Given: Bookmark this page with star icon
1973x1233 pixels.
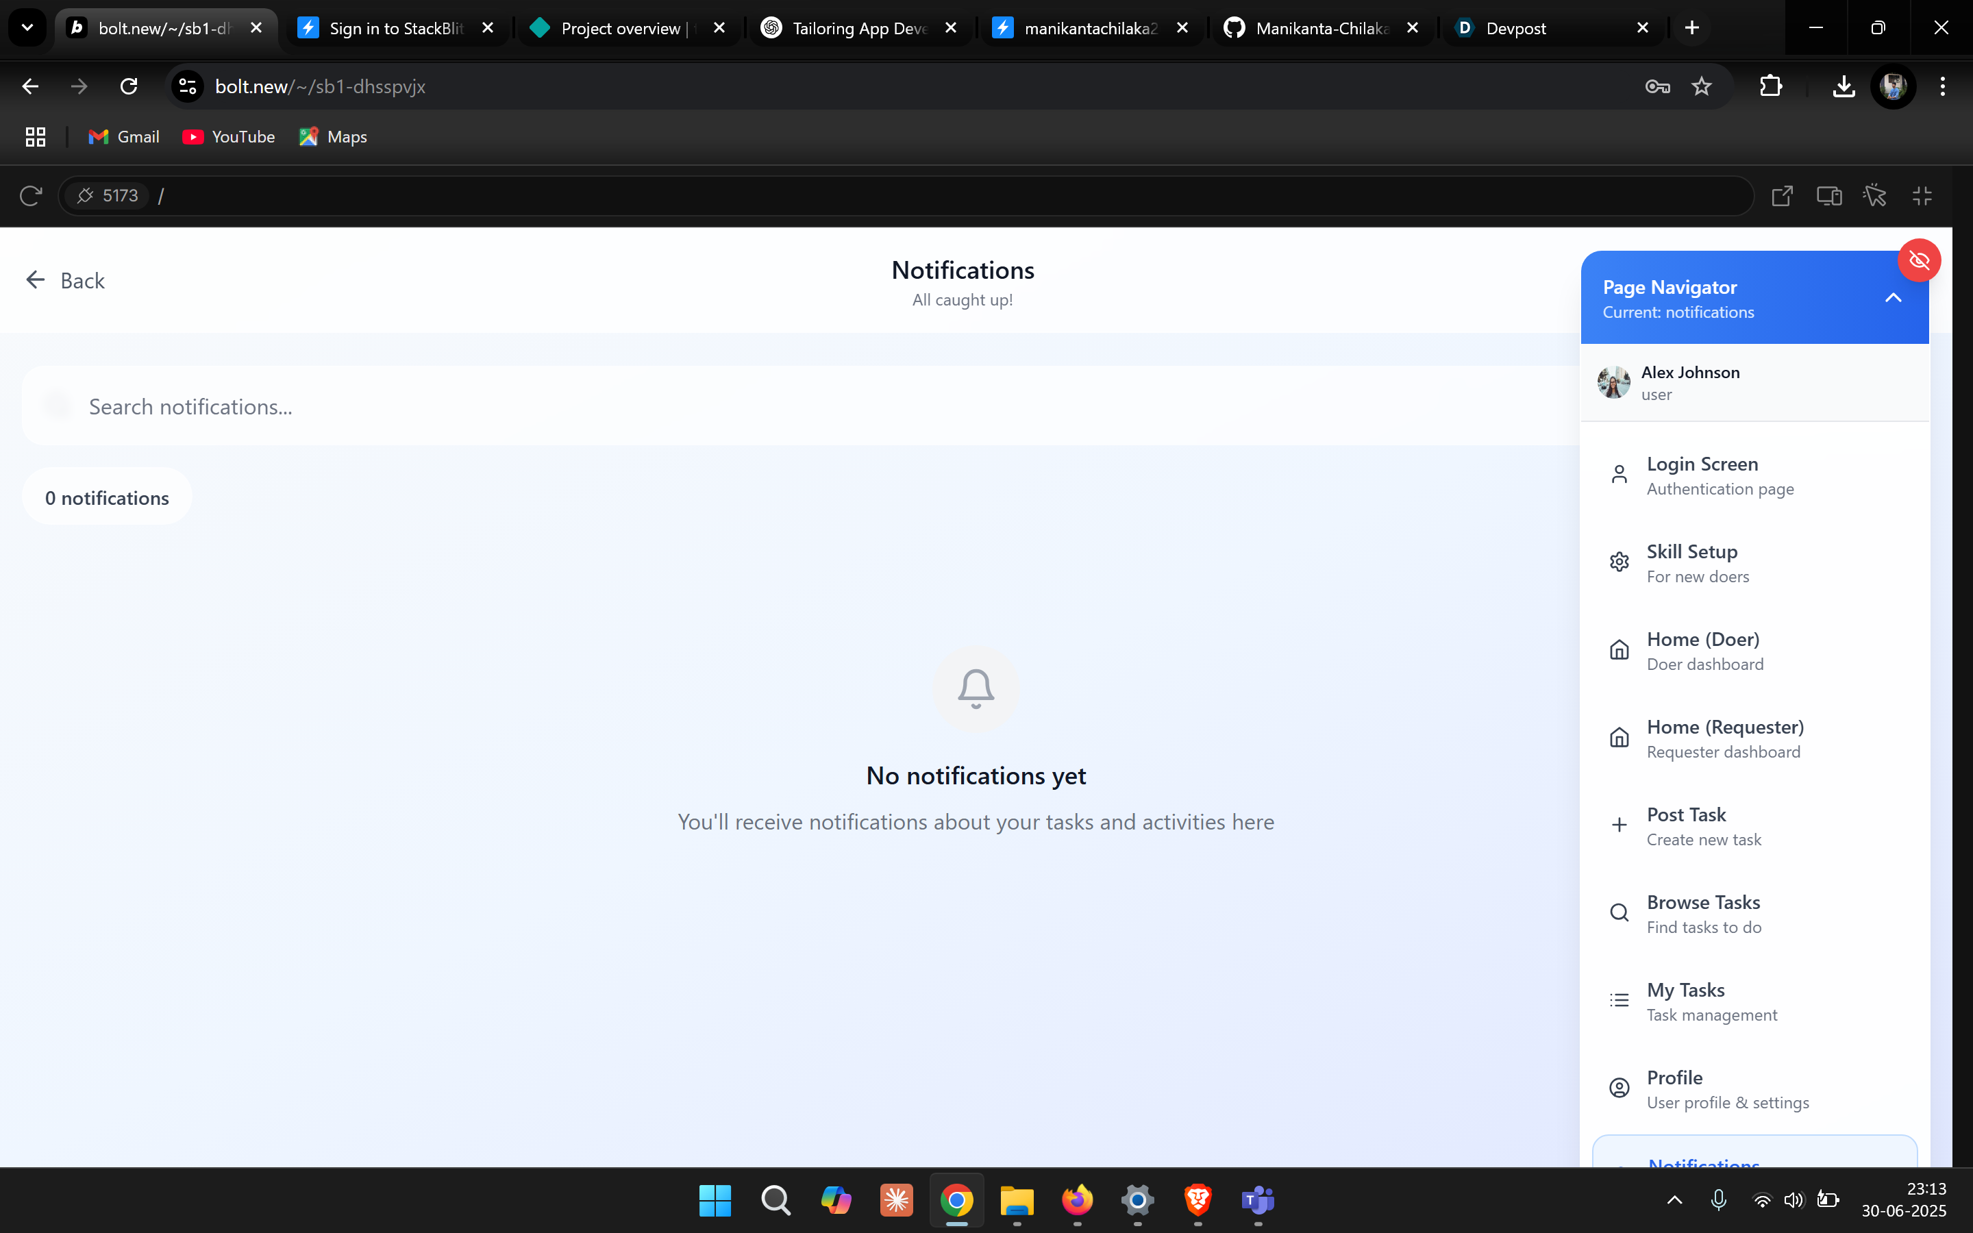Looking at the screenshot, I should point(1701,86).
